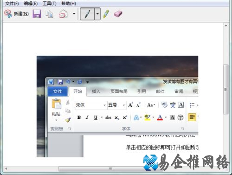The width and height of the screenshot is (232, 175).
Task: Toggle Underline formatting
Action: click(x=96, y=117)
